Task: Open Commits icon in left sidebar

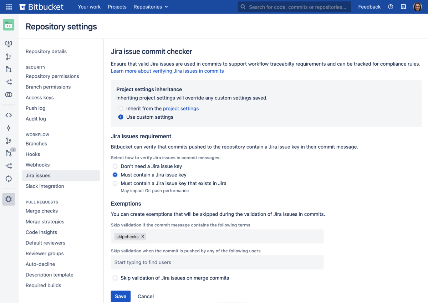Action: click(9, 128)
